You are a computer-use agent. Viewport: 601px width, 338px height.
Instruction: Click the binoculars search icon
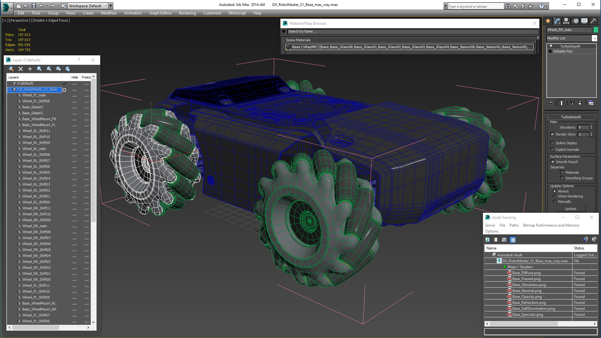[x=508, y=6]
